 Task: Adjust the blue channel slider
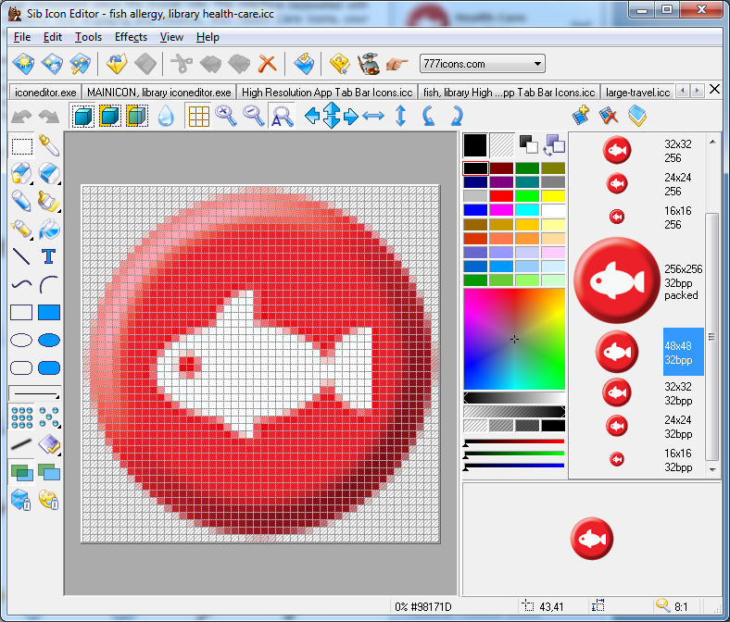click(514, 466)
